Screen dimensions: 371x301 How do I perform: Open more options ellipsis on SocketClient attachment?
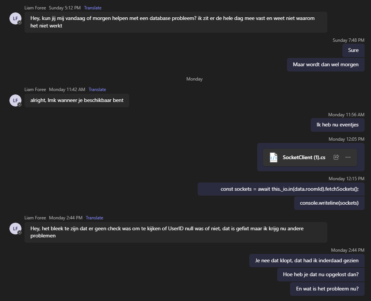348,157
